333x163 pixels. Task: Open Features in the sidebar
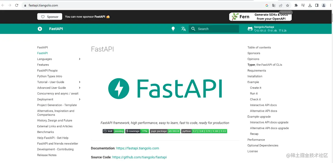click(43, 65)
